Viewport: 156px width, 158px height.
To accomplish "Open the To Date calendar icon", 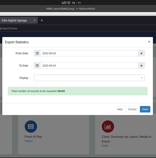I will coord(37,66).
